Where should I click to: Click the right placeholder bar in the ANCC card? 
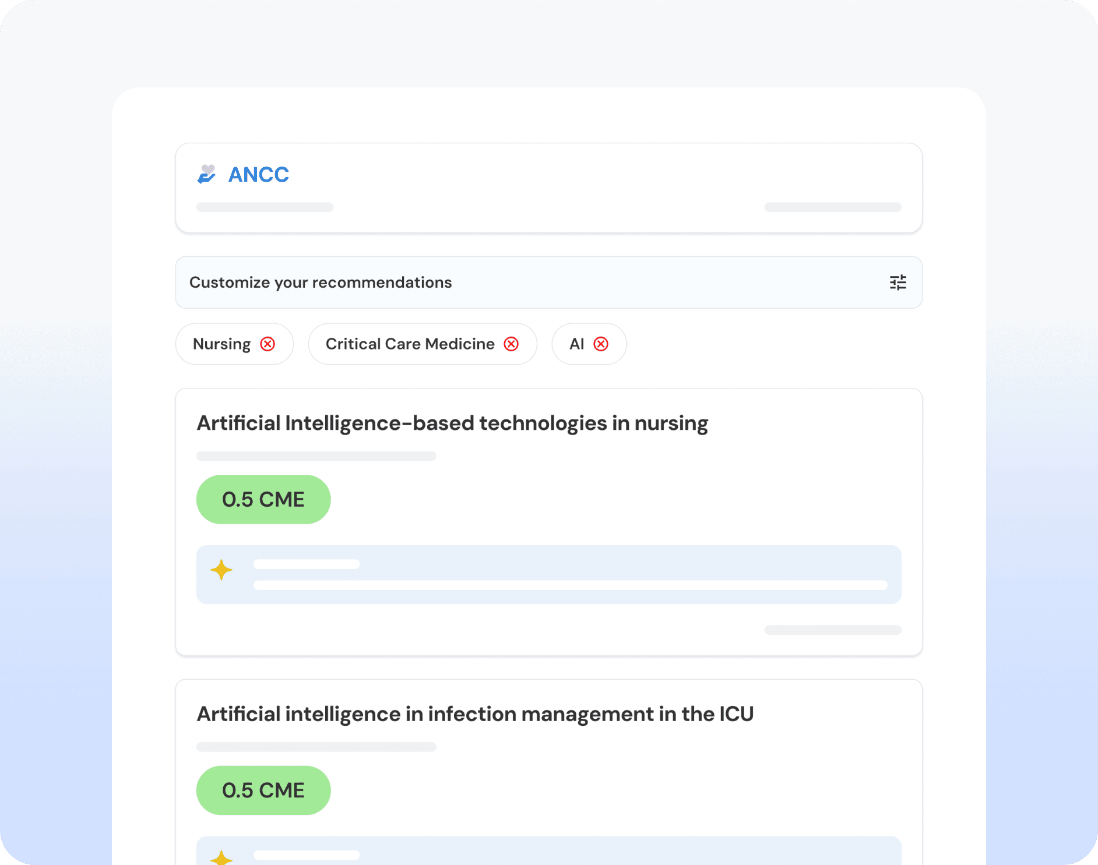click(x=832, y=207)
